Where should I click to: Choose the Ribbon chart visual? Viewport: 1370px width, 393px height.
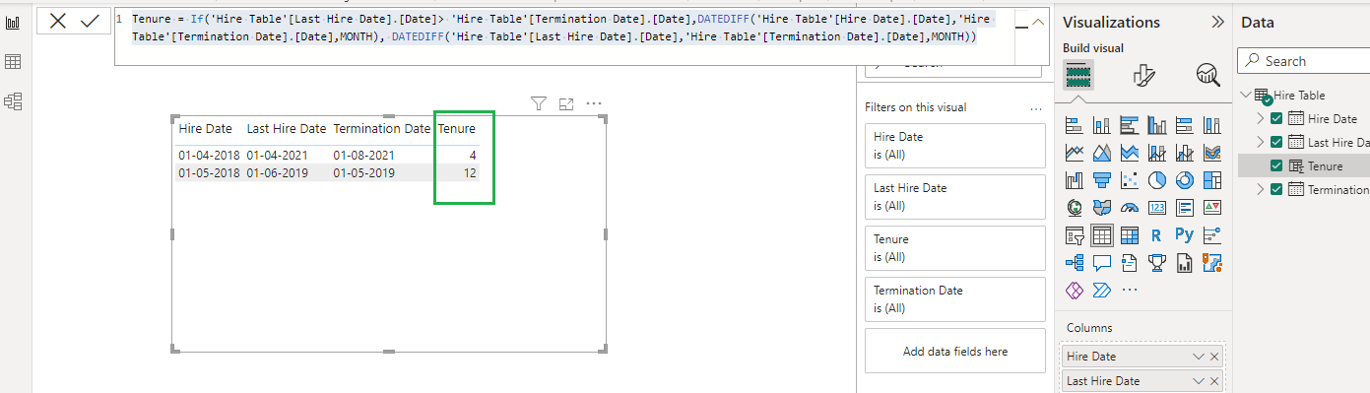[x=1212, y=153]
